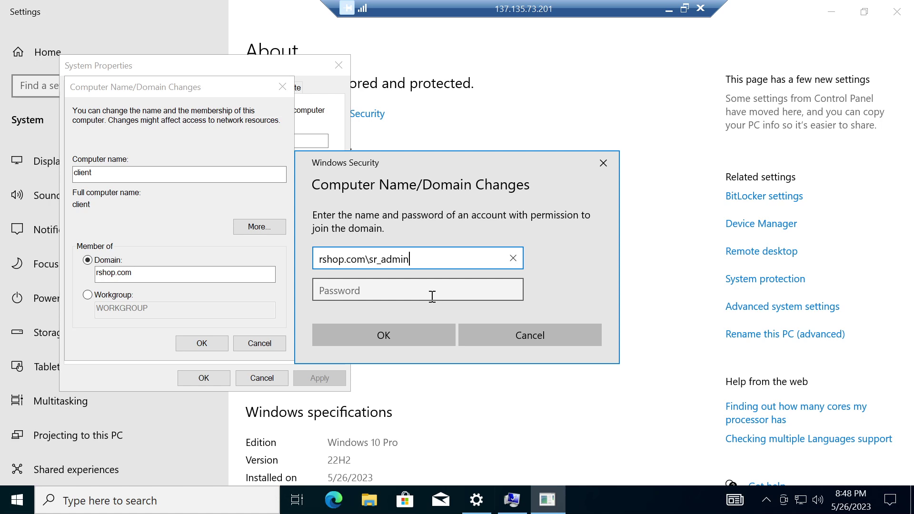The height and width of the screenshot is (514, 914).
Task: Click Cancel in System Properties window
Action: pos(262,378)
